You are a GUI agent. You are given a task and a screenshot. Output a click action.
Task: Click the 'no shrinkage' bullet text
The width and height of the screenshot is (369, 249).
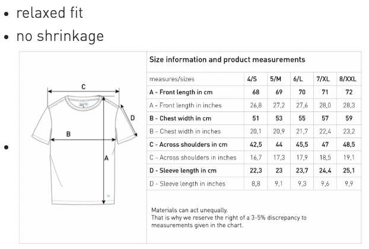[x=61, y=36]
